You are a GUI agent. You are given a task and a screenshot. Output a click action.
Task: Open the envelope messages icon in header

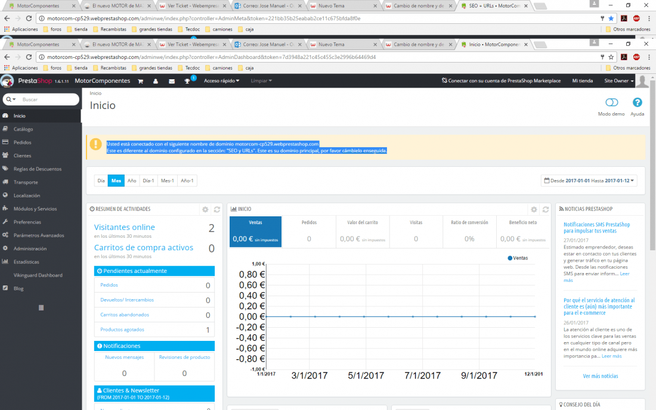pyautogui.click(x=172, y=81)
